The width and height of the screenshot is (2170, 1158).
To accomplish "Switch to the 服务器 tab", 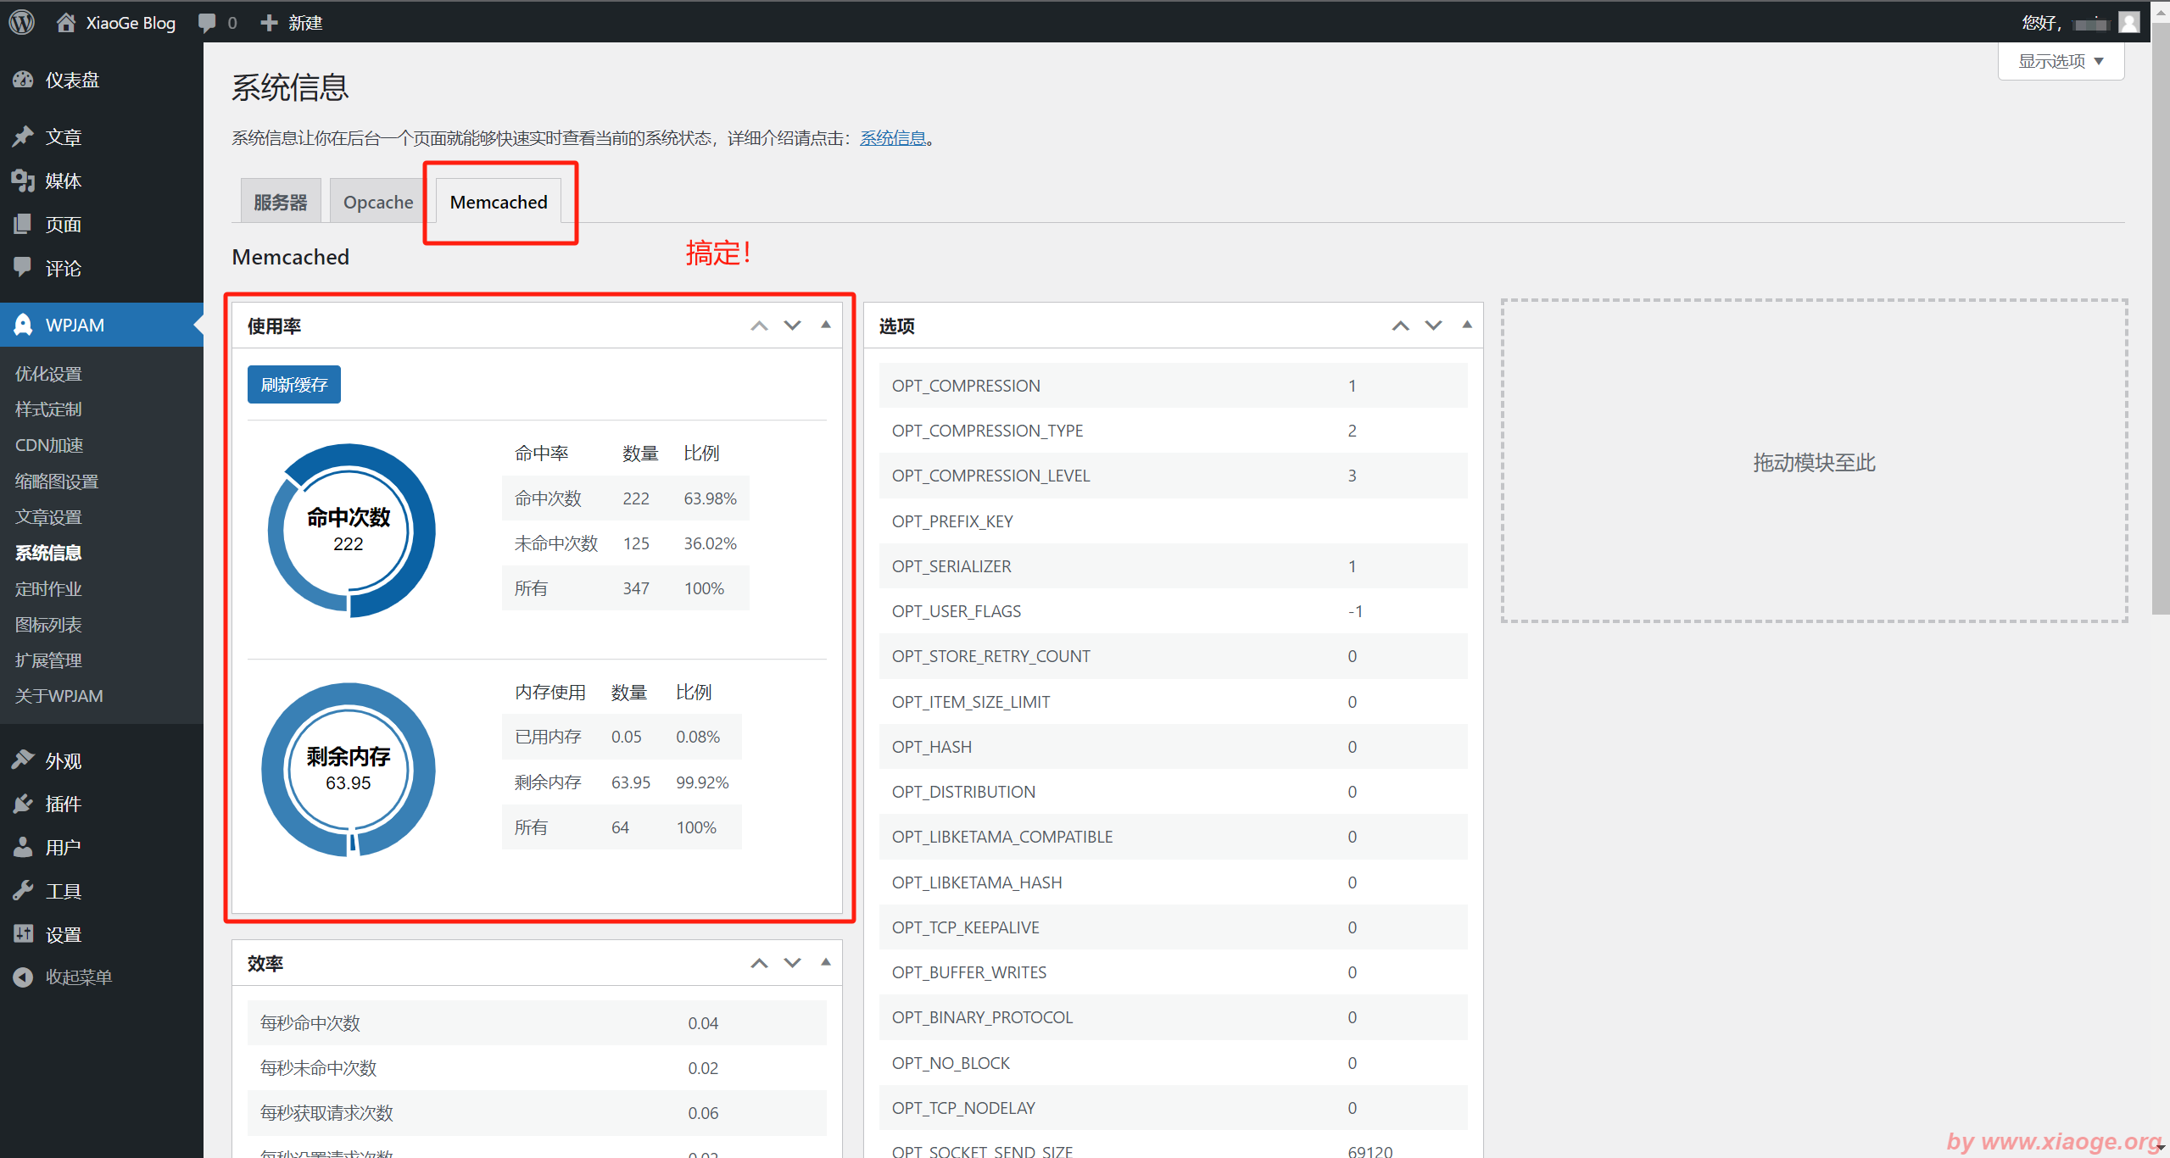I will click(280, 202).
